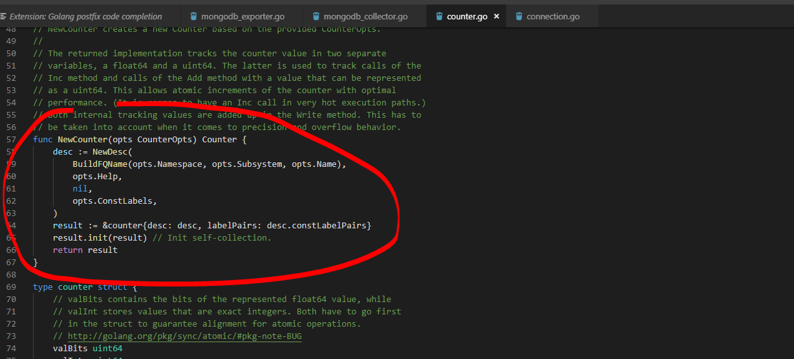
Task: Click the 'return result' statement
Action: 85,250
